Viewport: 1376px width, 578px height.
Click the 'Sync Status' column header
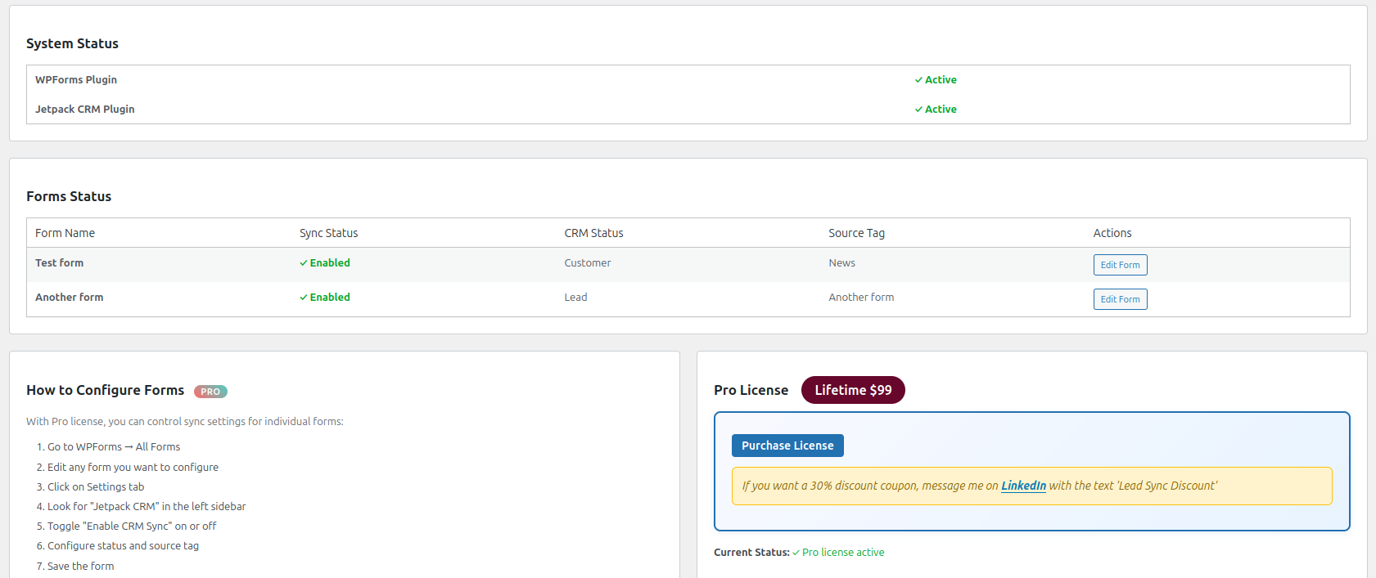[328, 233]
